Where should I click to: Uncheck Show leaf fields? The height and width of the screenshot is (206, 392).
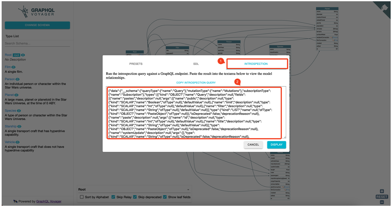point(165,197)
